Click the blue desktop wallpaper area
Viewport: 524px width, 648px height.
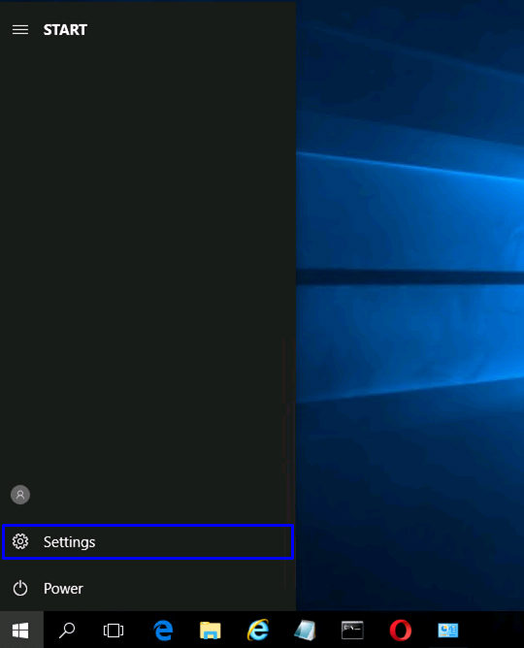click(x=409, y=306)
